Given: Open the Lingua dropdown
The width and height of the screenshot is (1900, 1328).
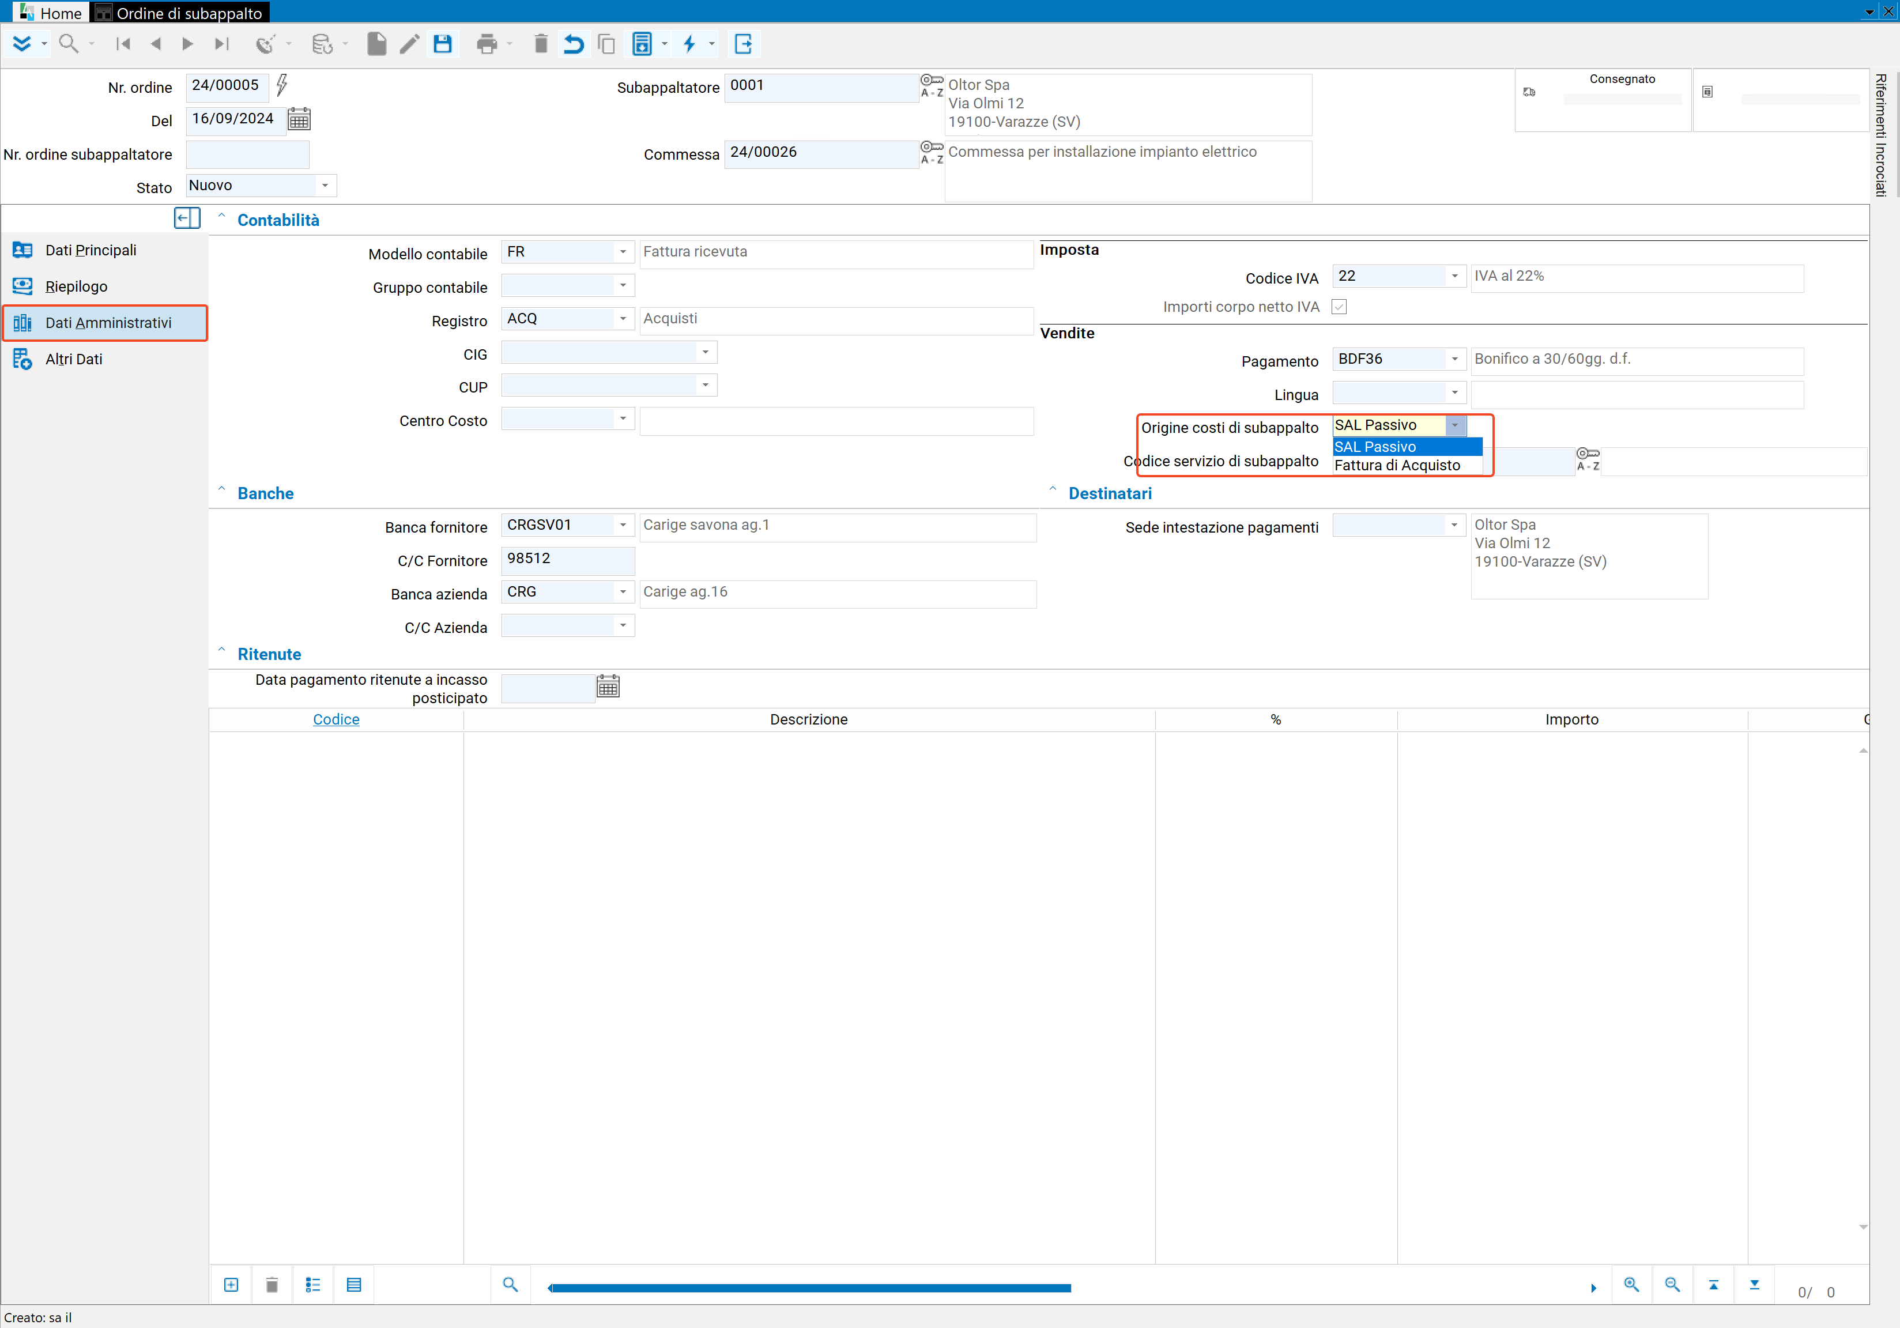Looking at the screenshot, I should click(1455, 392).
